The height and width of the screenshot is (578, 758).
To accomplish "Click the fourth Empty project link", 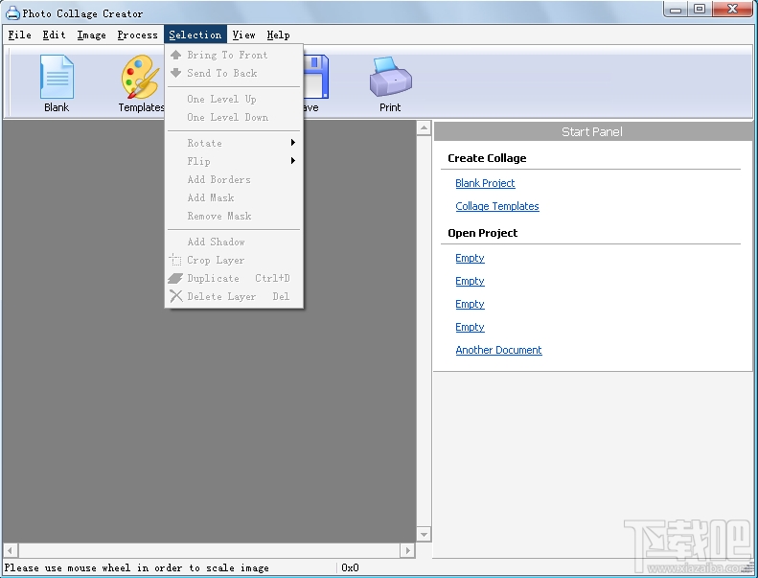I will [470, 328].
